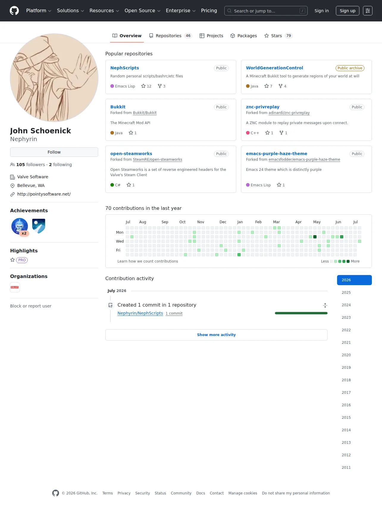Select the 2020 year filter

[354, 355]
